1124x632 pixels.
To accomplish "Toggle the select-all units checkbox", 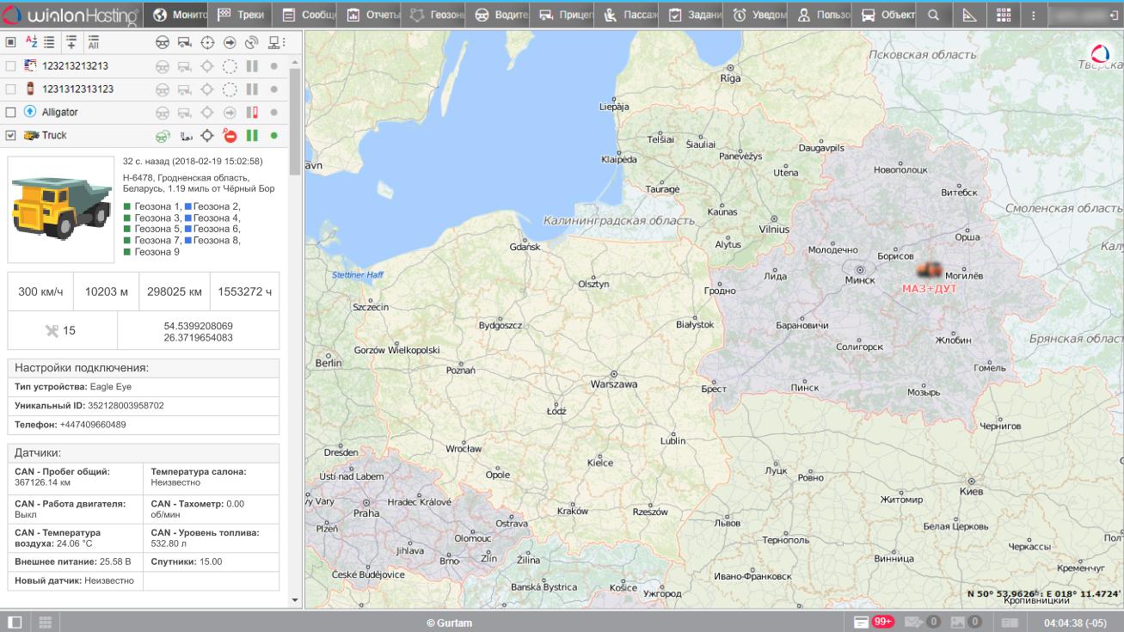I will 11,42.
